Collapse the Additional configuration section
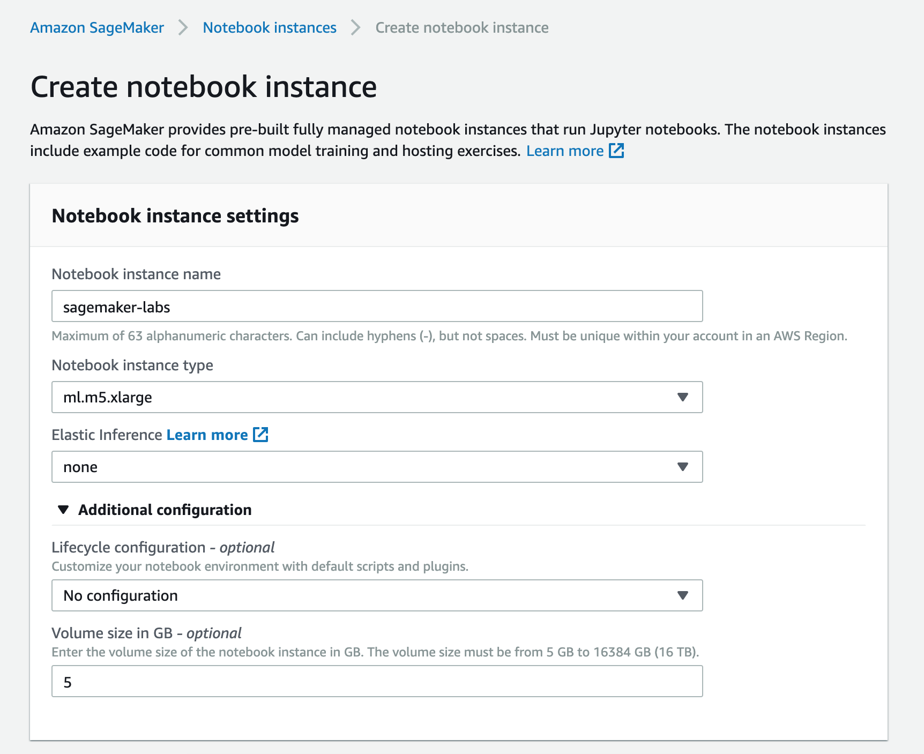This screenshot has width=924, height=754. (x=63, y=510)
